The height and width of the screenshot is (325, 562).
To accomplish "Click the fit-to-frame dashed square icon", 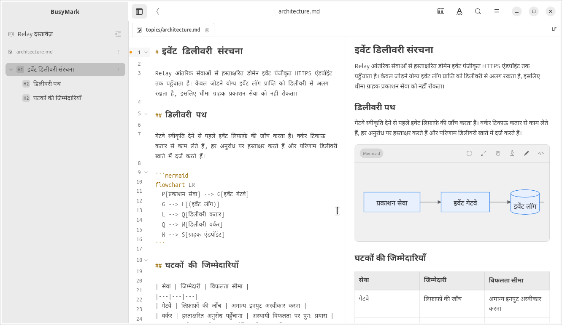I will click(469, 153).
